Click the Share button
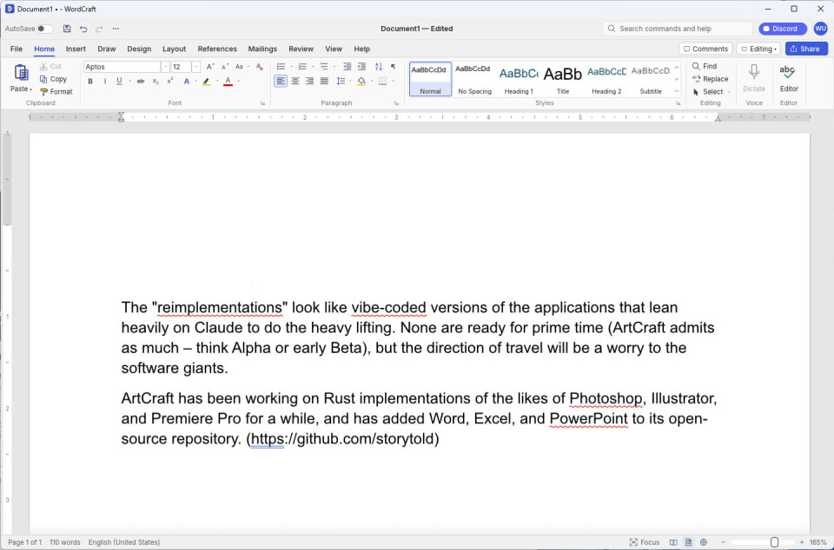 click(x=806, y=49)
